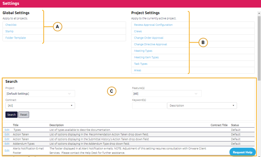261x157 pixels.
Task: Click the Default status in Types row
Action: (x=236, y=130)
